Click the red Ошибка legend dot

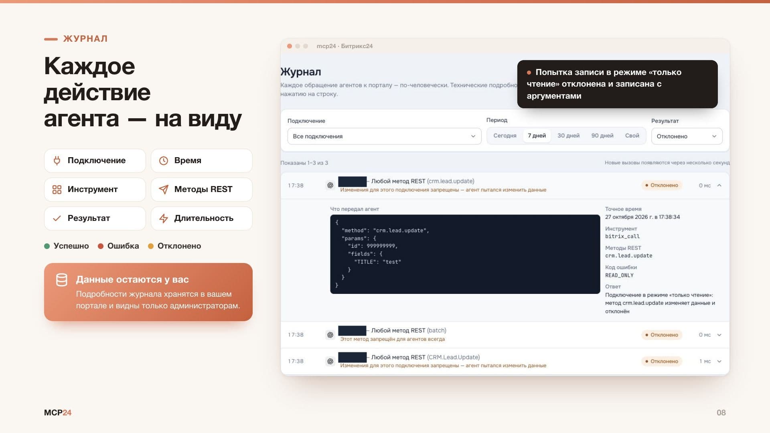tap(101, 246)
